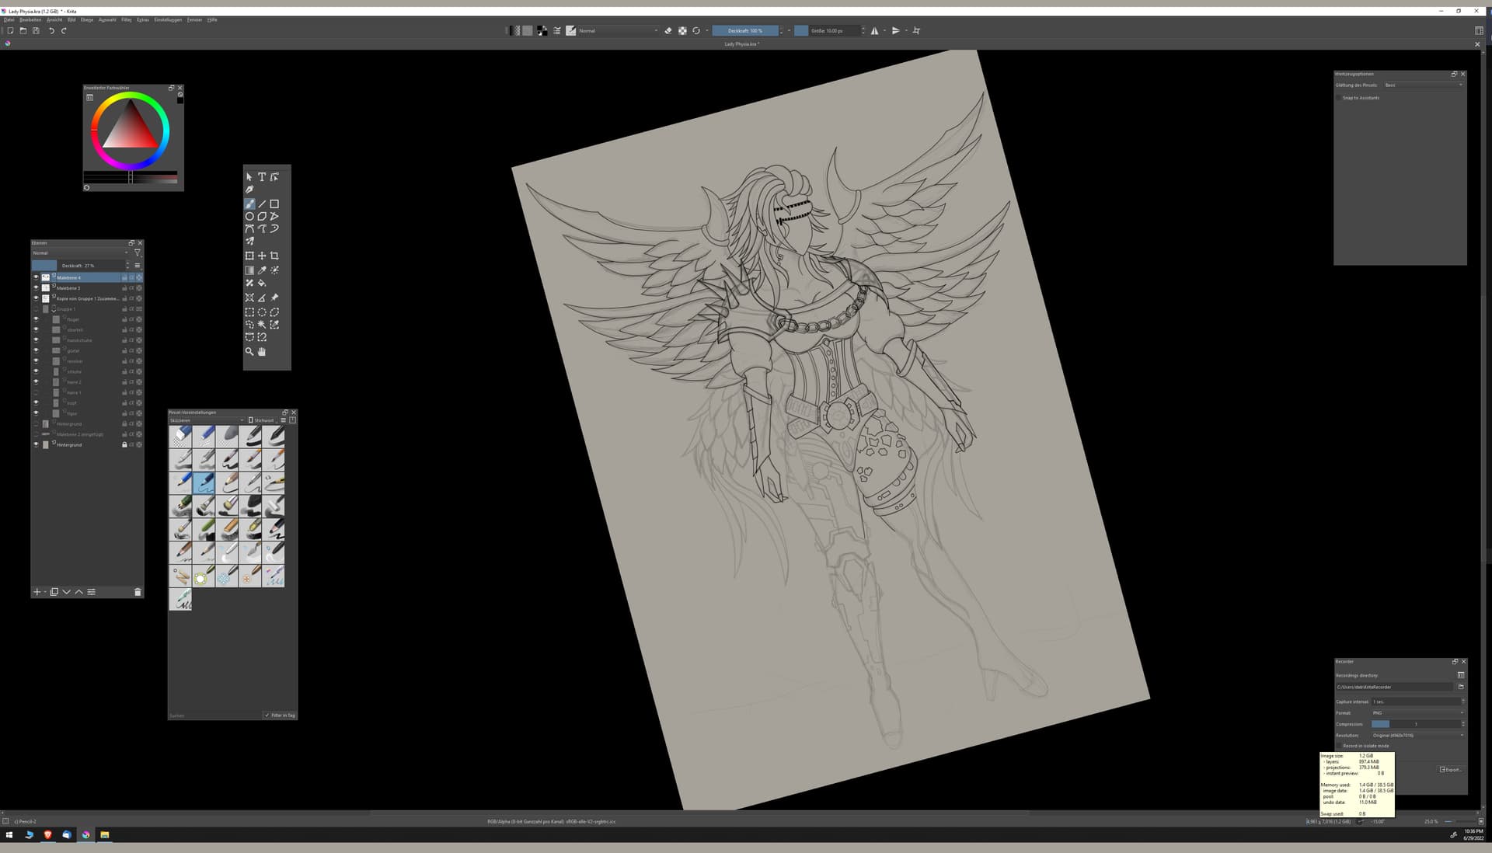
Task: Open brush tag dropdown Skizzieren
Action: pyautogui.click(x=207, y=420)
